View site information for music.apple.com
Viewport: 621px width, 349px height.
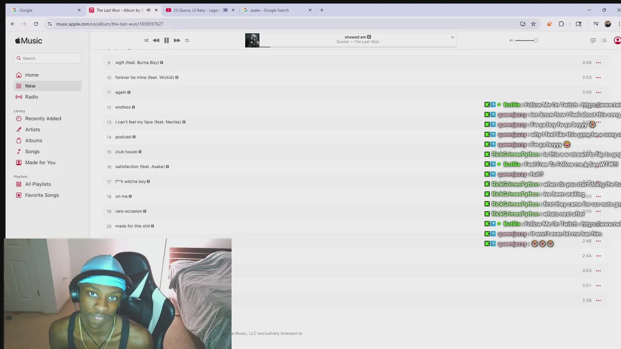coord(49,24)
